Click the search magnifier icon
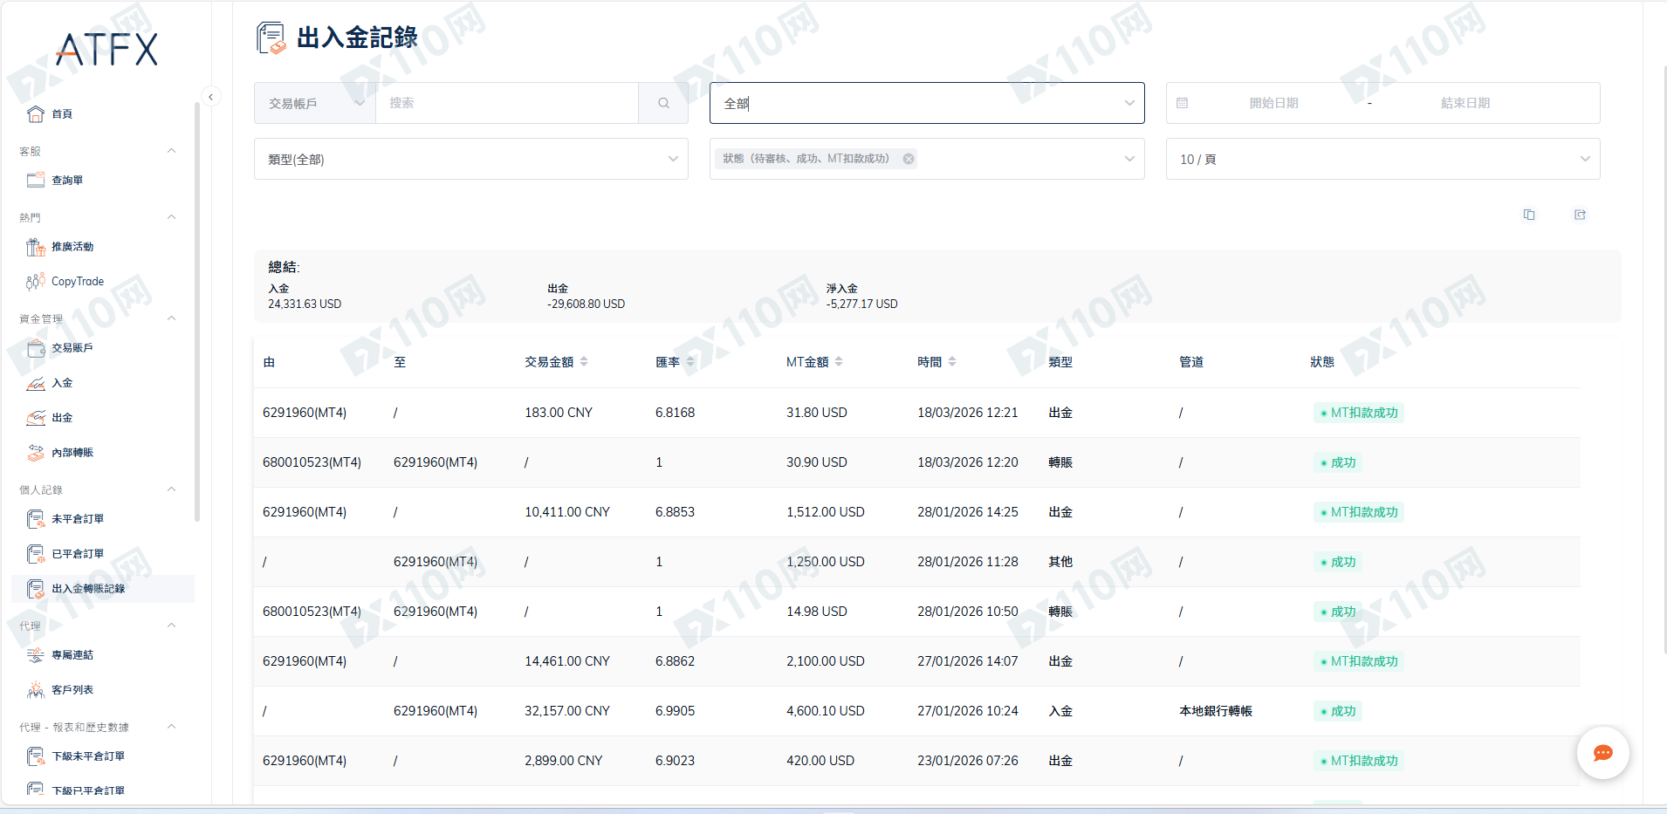This screenshot has height=814, width=1667. [663, 103]
